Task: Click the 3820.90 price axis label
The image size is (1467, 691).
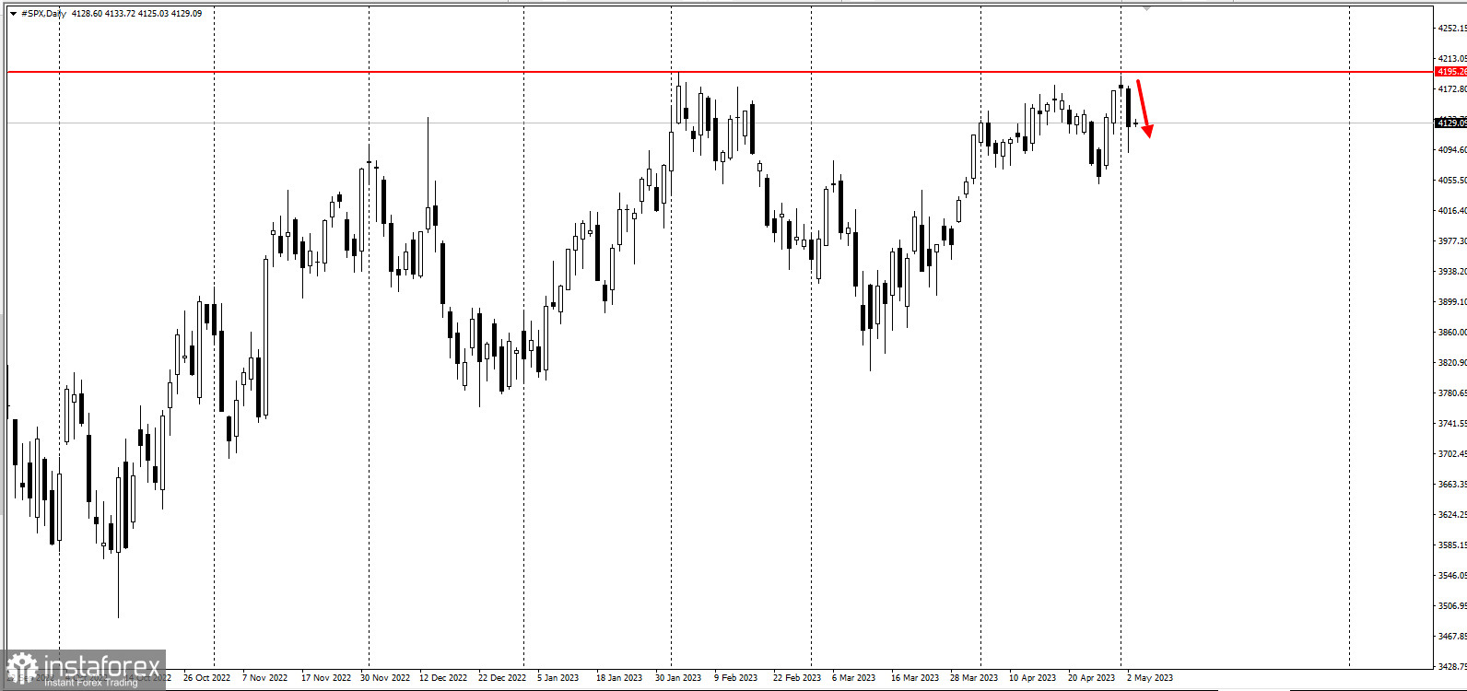Action: (x=1452, y=363)
